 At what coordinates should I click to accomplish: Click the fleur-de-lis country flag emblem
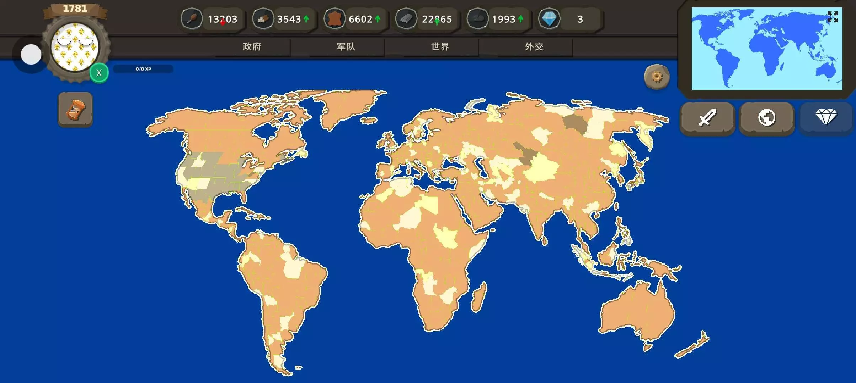click(75, 47)
